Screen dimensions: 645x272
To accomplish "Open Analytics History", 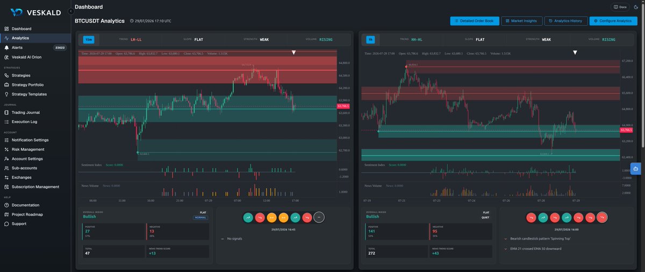I will 565,21.
